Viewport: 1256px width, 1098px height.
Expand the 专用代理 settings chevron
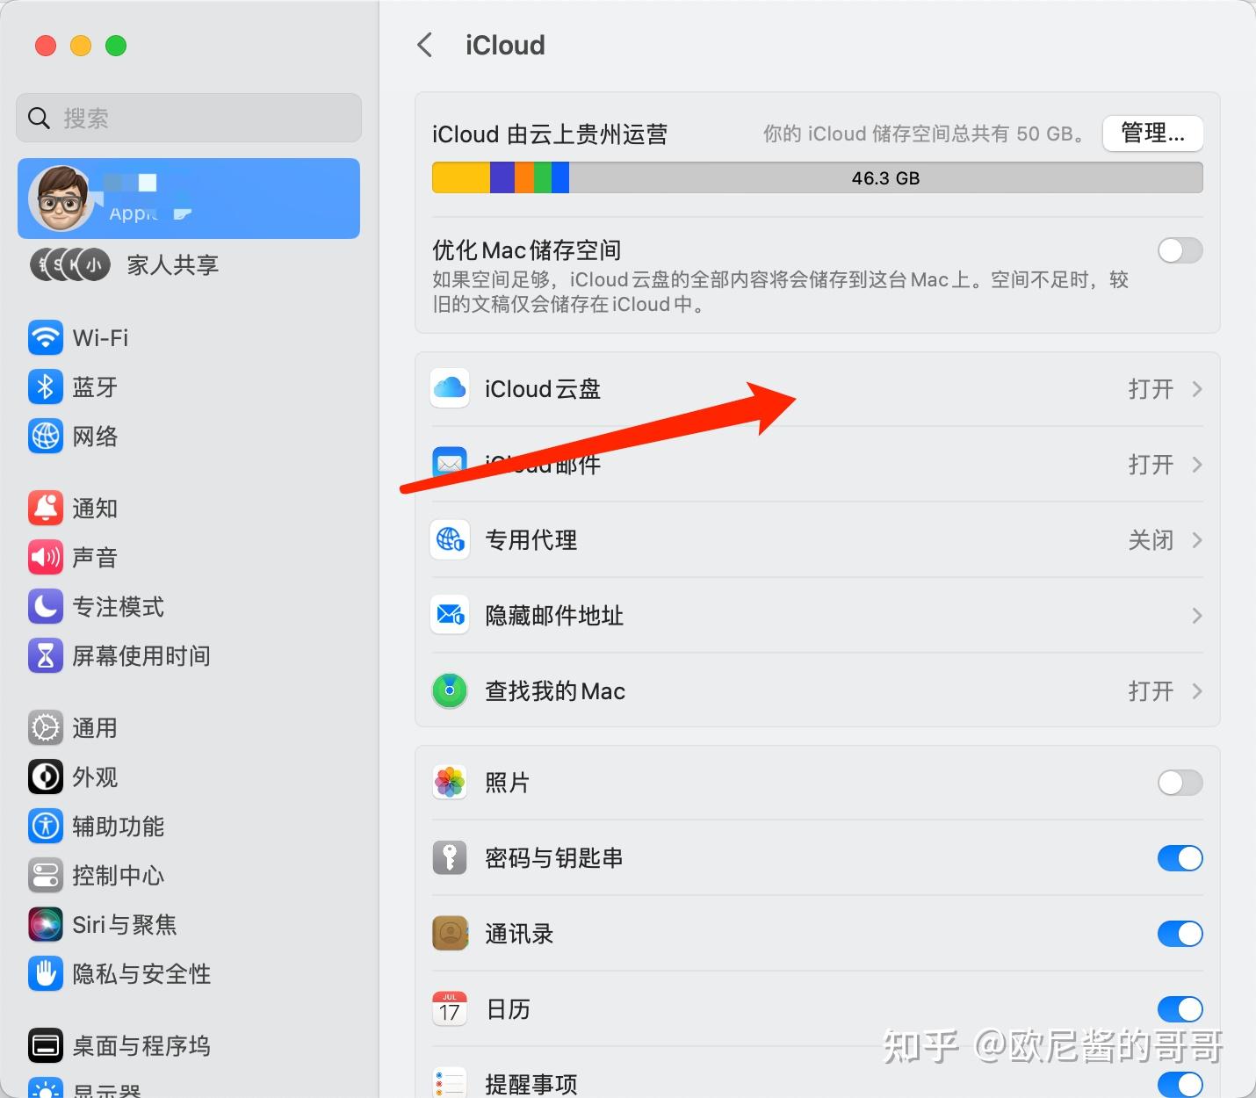(x=1196, y=540)
